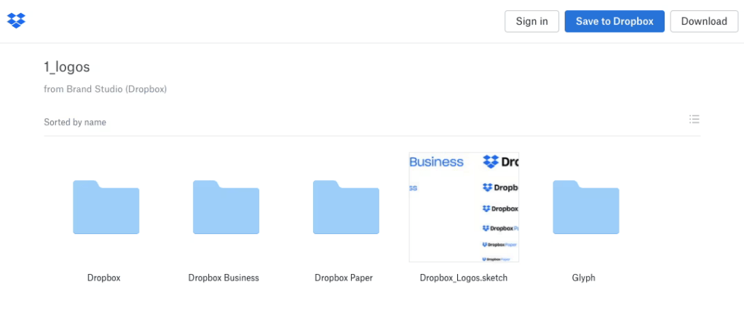Image resolution: width=744 pixels, height=327 pixels.
Task: Open the Dropbox Business folder icon
Action: (x=226, y=207)
